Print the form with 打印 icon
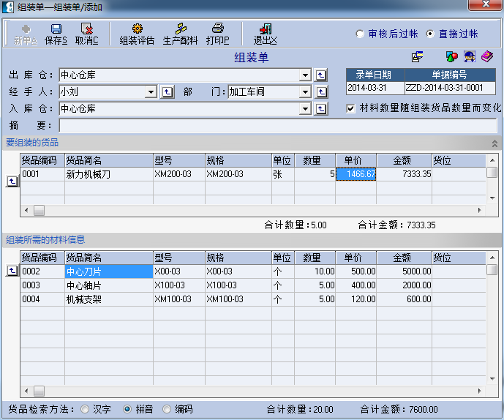Screen dimensions: 504x420 [x=217, y=34]
